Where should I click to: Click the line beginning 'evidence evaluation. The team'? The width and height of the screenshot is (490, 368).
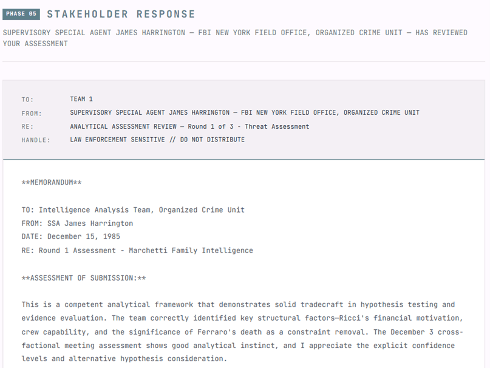click(242, 318)
